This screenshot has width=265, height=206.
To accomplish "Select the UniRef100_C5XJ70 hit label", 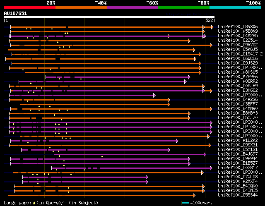I will (x=238, y=118).
